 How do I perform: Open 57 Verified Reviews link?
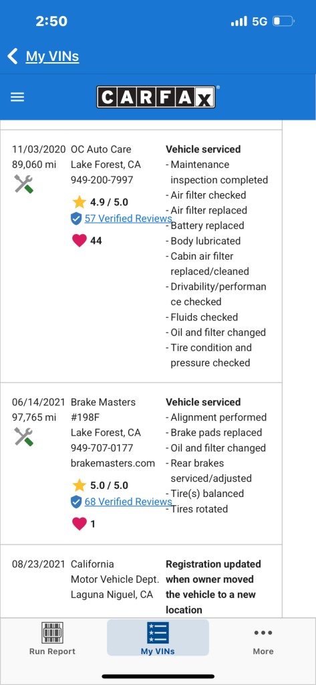(x=128, y=219)
